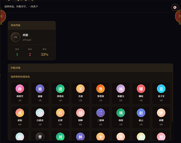Viewport: 181px width, 143px height.
Task: Select the 武松 character card
Action: coord(20,117)
